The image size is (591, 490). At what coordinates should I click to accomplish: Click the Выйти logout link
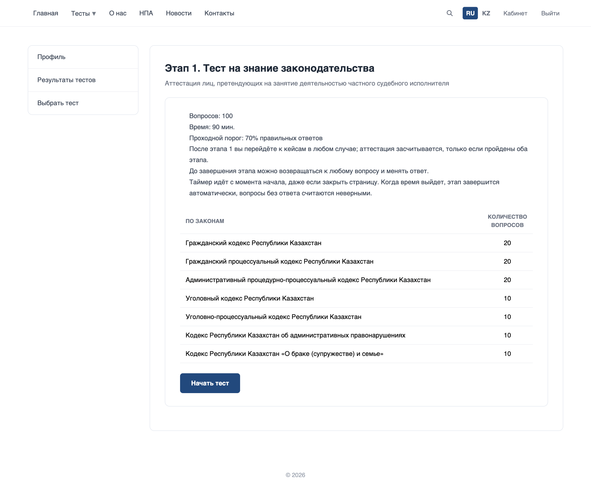coord(550,13)
